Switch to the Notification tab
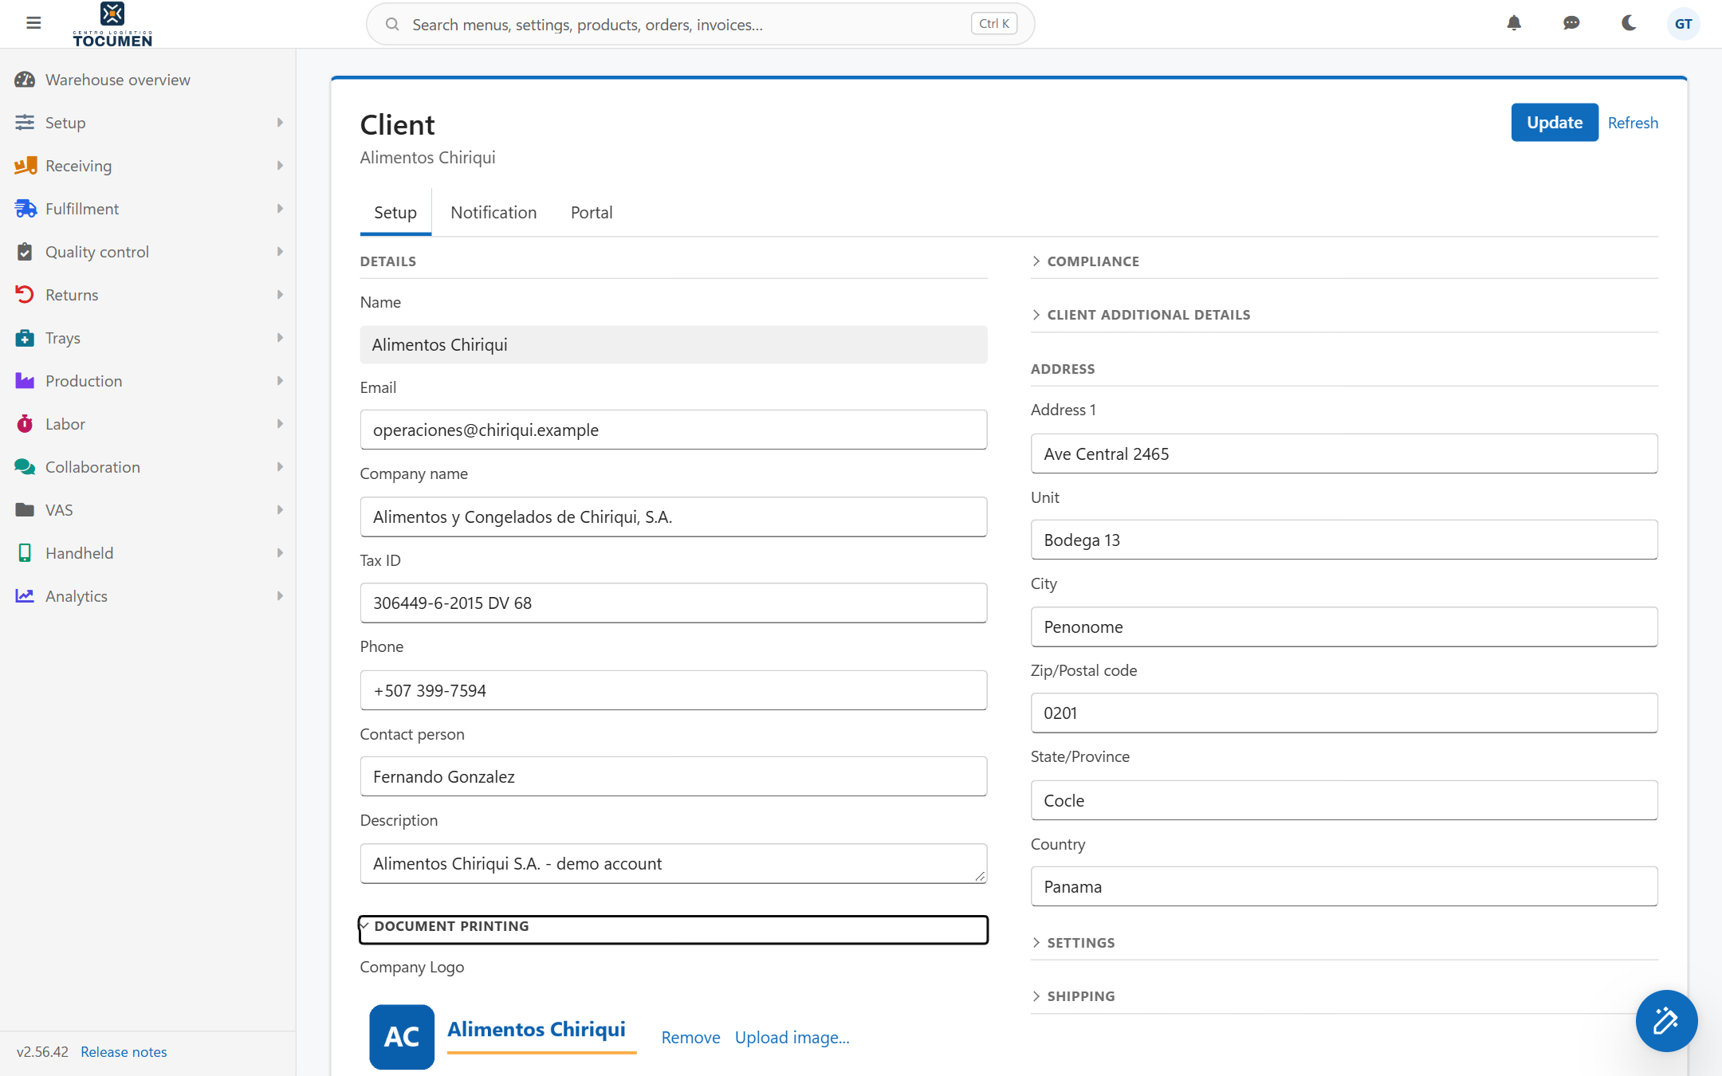Viewport: 1722px width, 1076px height. coord(493,213)
